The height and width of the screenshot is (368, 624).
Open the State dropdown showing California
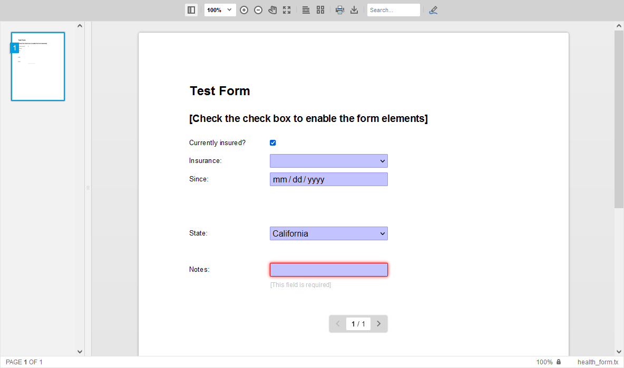(x=329, y=233)
